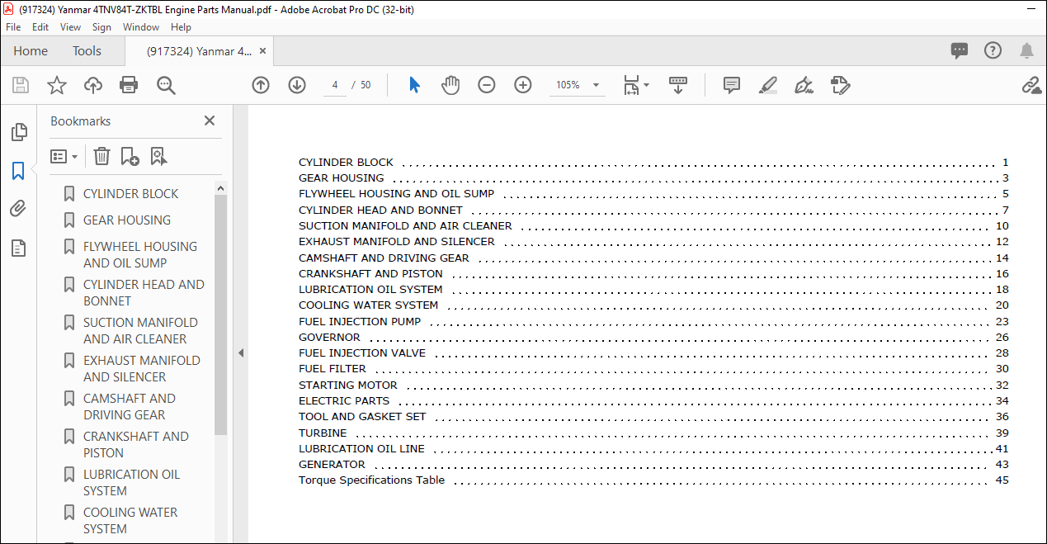The width and height of the screenshot is (1047, 544).
Task: Delete selected bookmark with trash icon
Action: click(101, 156)
